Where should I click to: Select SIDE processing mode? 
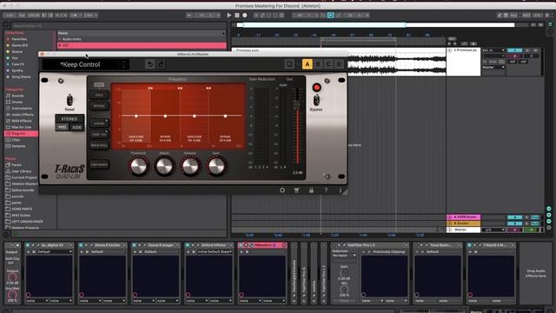click(x=77, y=127)
